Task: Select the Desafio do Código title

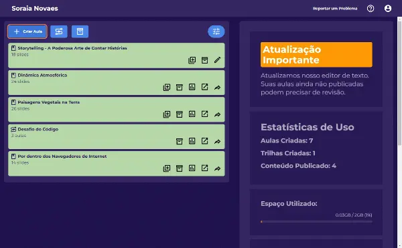Action: click(38, 130)
